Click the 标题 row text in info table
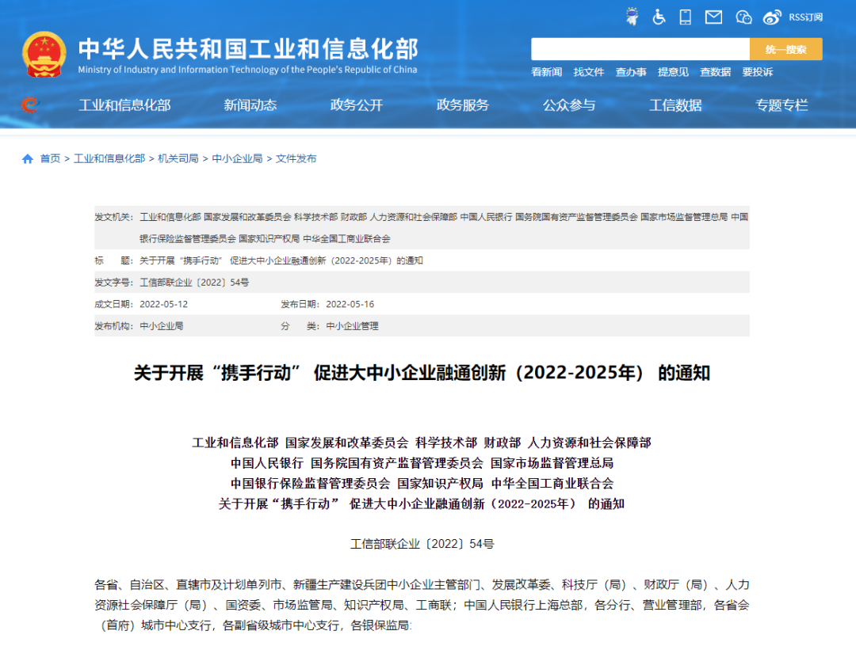Viewport: 856px width, 646px height. coord(281,260)
